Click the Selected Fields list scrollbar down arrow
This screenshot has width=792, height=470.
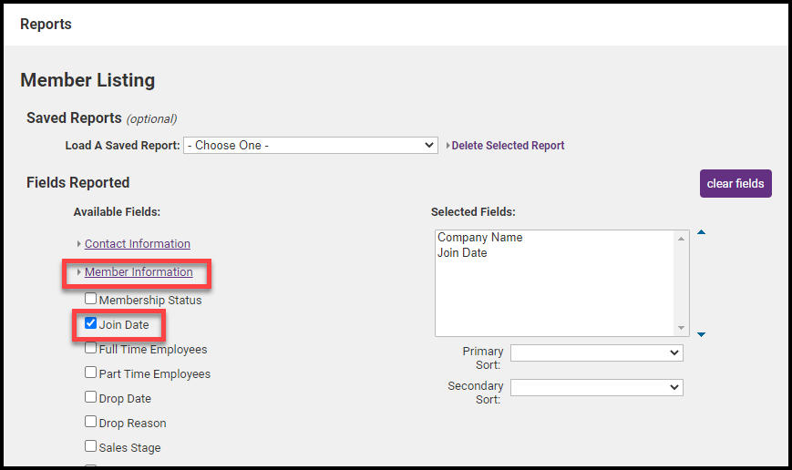click(x=681, y=328)
